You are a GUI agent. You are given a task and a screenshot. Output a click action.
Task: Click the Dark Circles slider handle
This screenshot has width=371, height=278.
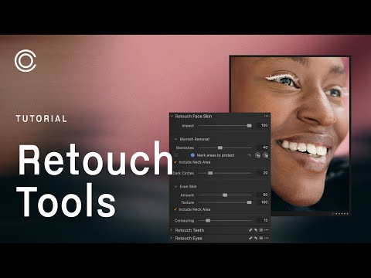210,173
